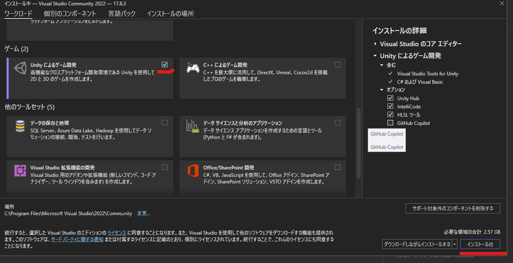Open the 言語パック tab
The image size is (513, 263).
point(122,14)
